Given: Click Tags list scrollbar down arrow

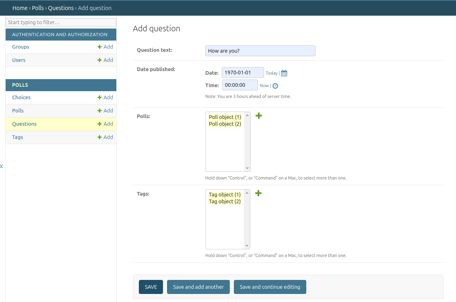Looking at the screenshot, I should 247,246.
